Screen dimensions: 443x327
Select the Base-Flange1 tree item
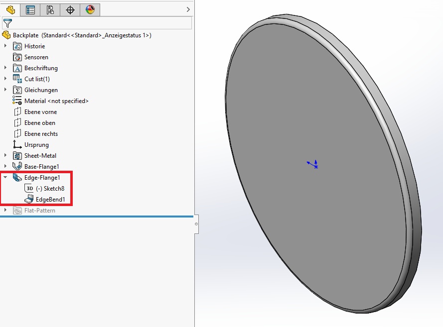41,167
